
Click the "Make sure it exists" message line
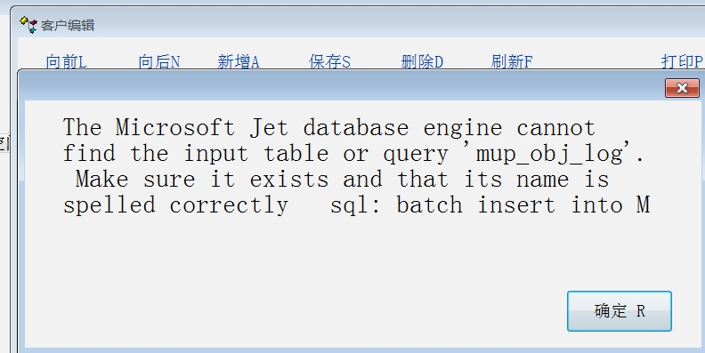[x=201, y=180]
